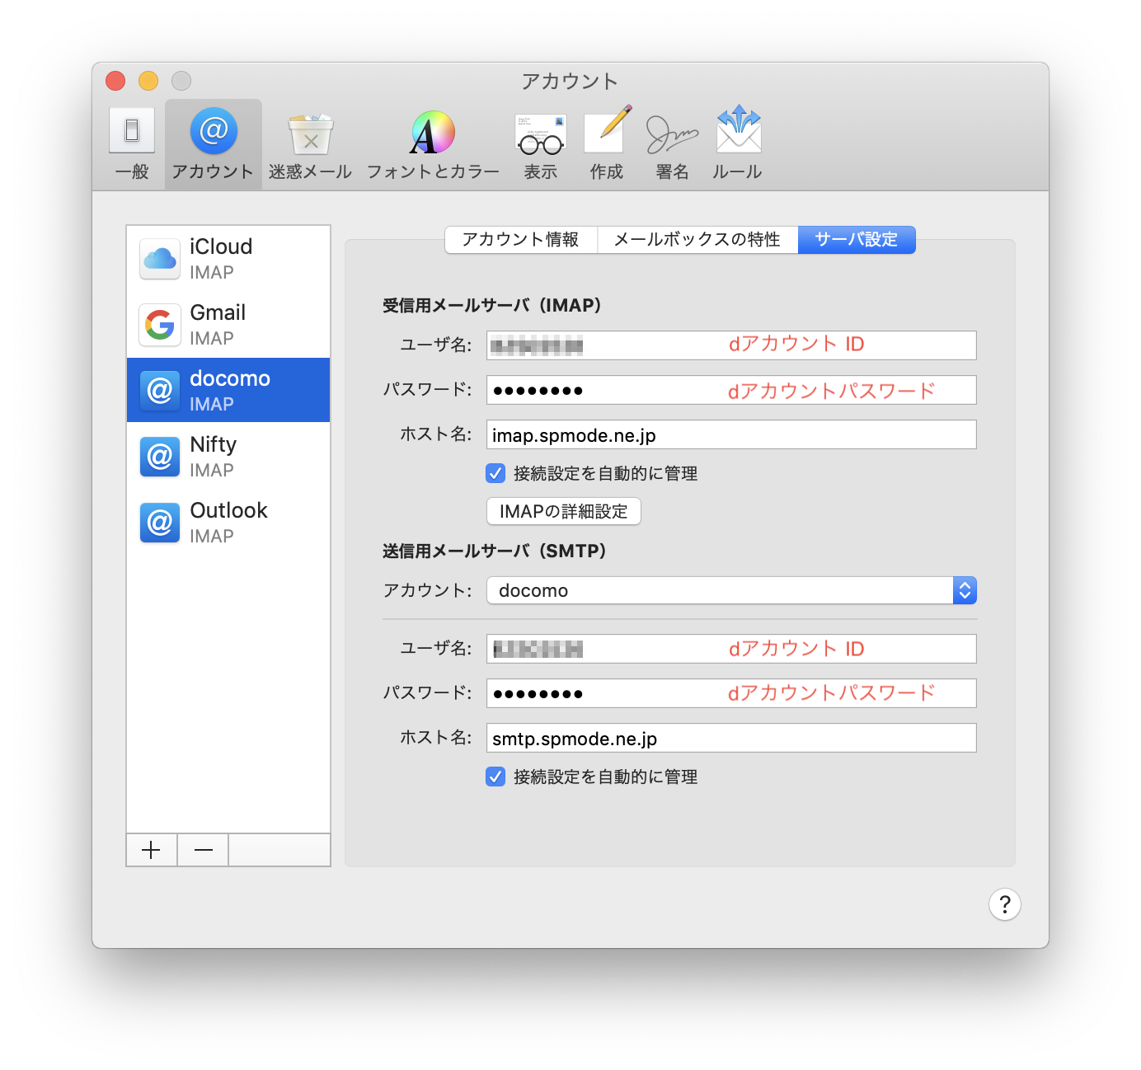Select the iCloud account in the sidebar
This screenshot has height=1070, width=1141.
(228, 259)
